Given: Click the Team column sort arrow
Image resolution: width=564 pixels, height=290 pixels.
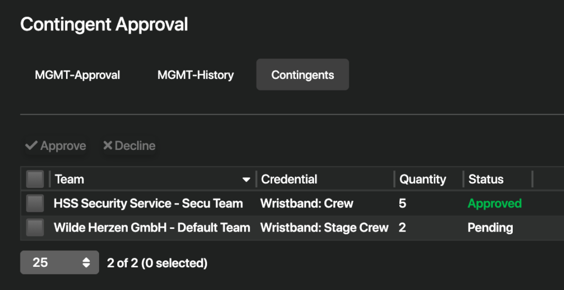Looking at the screenshot, I should (246, 180).
